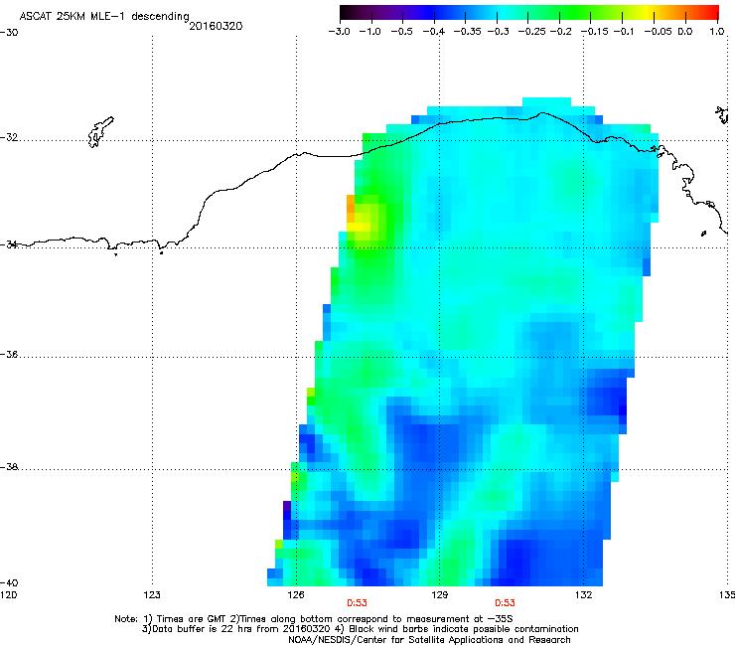Click the -3.0 colorbar label
The width and height of the screenshot is (735, 646).
click(339, 32)
